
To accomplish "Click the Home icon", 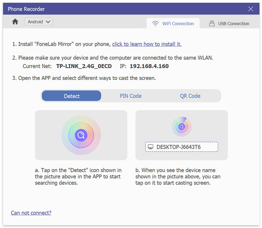I will coord(15,21).
